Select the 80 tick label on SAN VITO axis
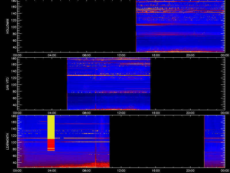This screenshot has width=230, height=173. 14,91
